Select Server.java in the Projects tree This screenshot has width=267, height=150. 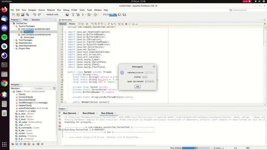tap(29, 37)
